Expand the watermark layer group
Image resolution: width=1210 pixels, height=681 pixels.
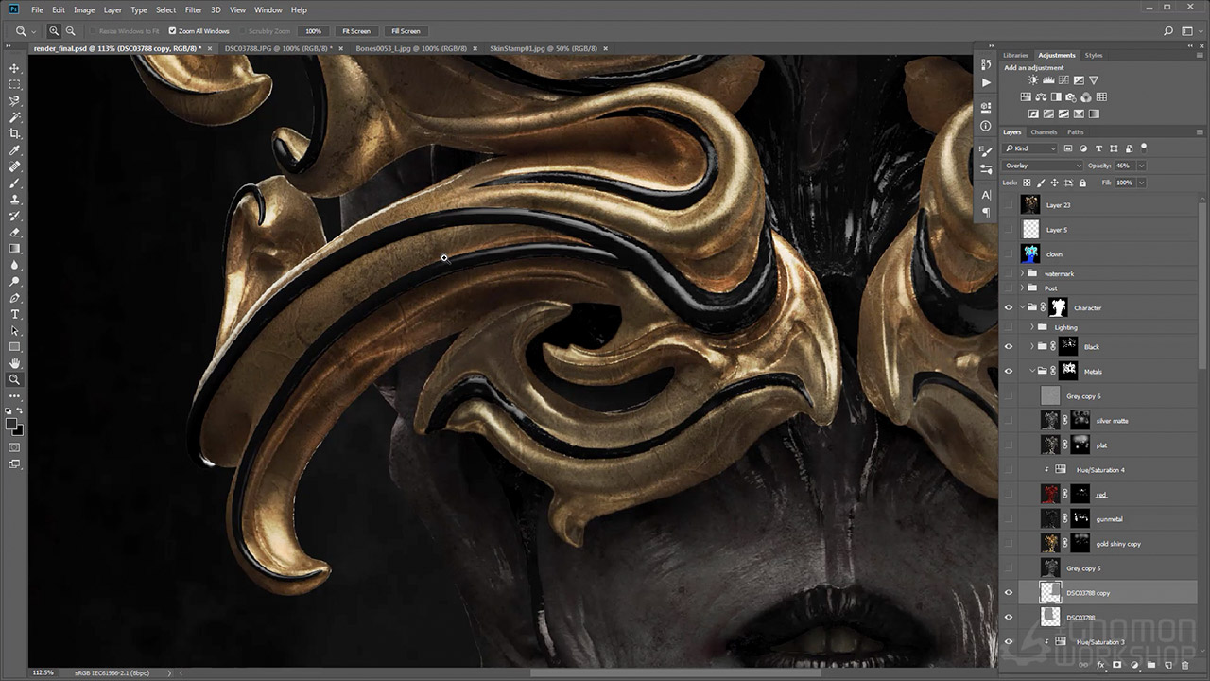coord(1022,274)
